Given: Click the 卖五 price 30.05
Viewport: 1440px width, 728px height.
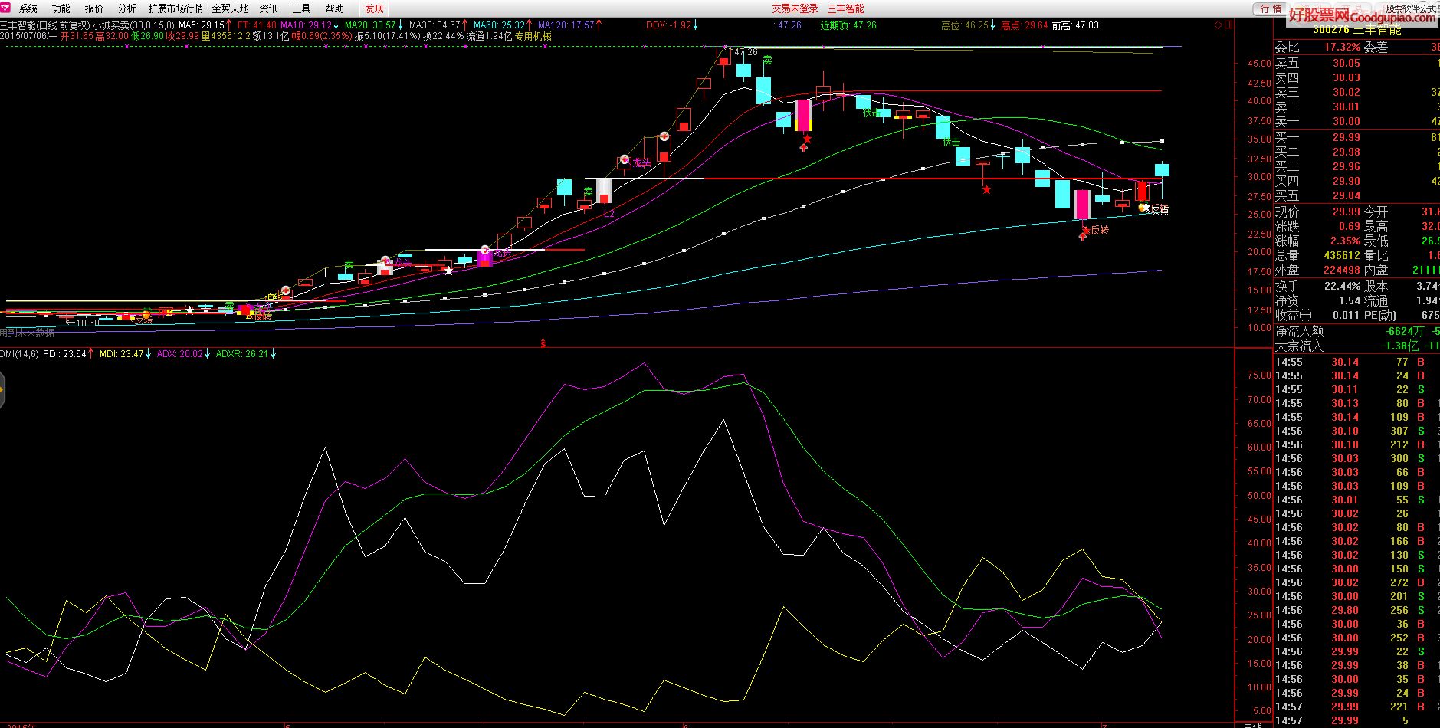Looking at the screenshot, I should pos(1346,63).
